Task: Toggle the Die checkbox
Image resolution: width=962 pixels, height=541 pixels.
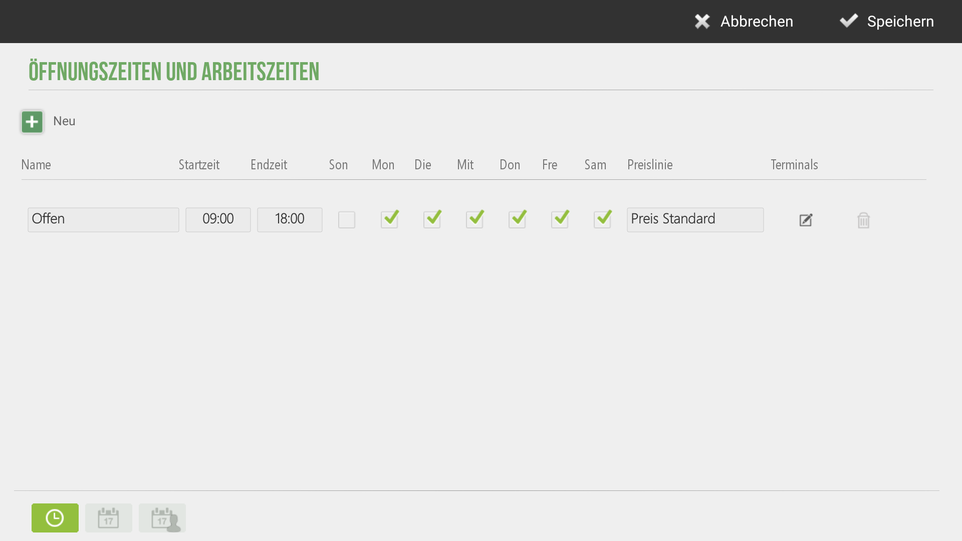Action: point(432,220)
